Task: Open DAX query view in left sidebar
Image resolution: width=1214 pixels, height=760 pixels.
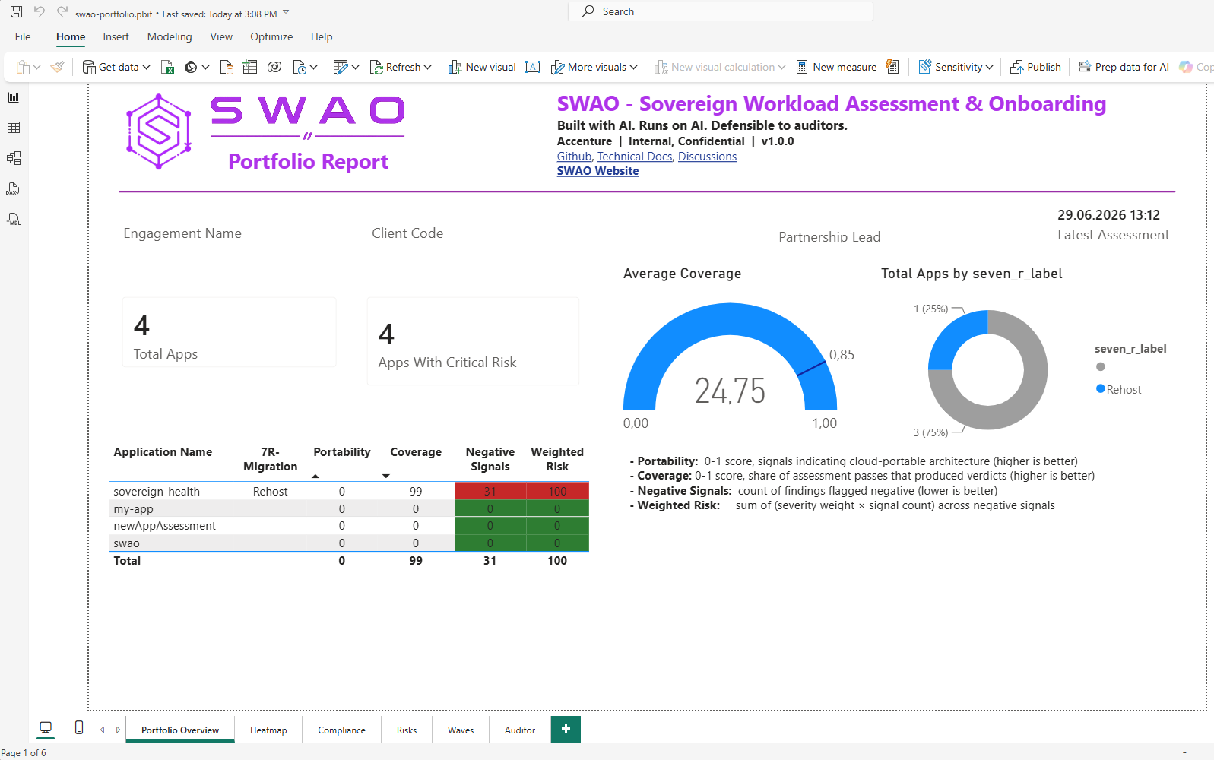Action: click(14, 188)
